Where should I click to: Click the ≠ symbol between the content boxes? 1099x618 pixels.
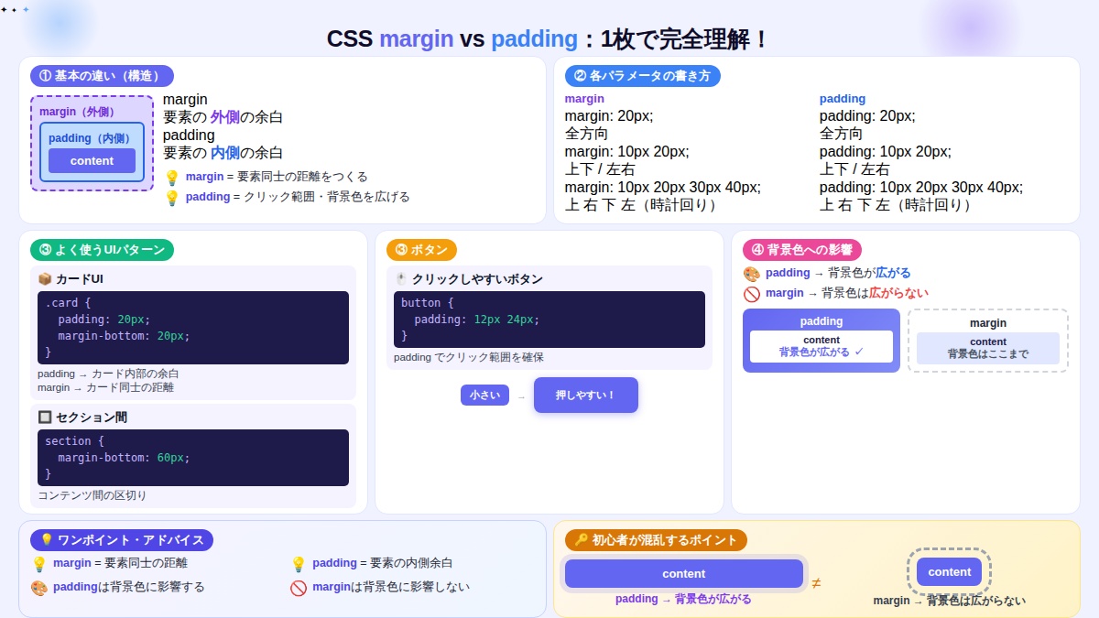pyautogui.click(x=815, y=582)
